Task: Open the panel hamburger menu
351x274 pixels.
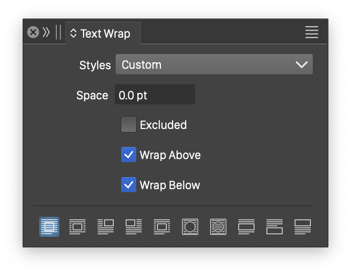Action: (x=312, y=33)
